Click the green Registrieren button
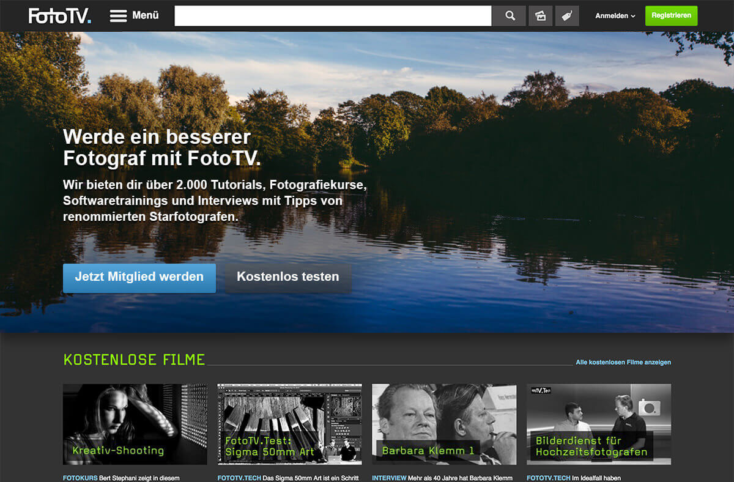Screen dimensions: 734x482 pyautogui.click(x=671, y=16)
